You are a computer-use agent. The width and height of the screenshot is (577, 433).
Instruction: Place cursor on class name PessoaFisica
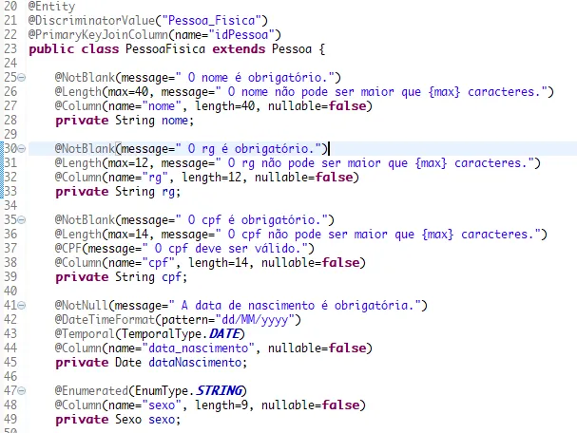165,48
